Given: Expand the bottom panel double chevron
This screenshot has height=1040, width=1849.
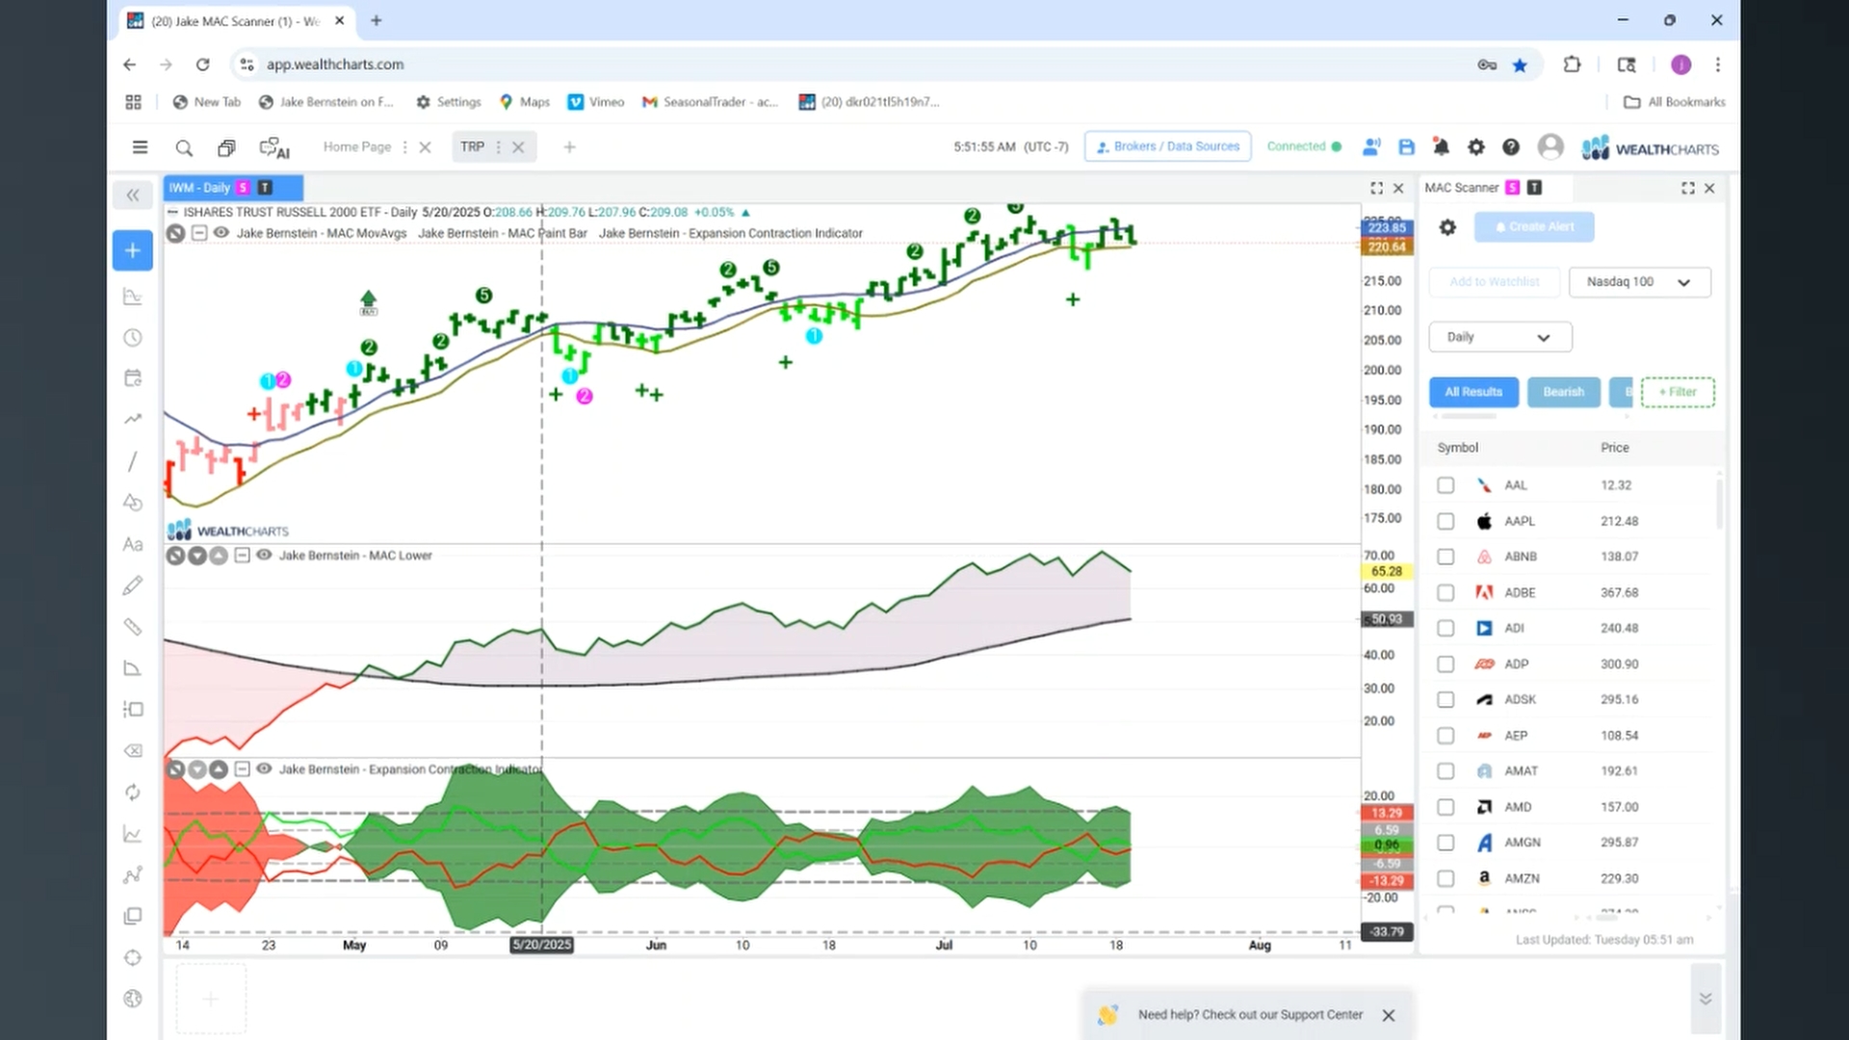Looking at the screenshot, I should pos(1706,999).
